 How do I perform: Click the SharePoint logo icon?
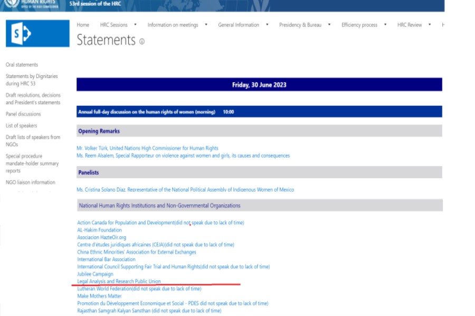click(37, 34)
